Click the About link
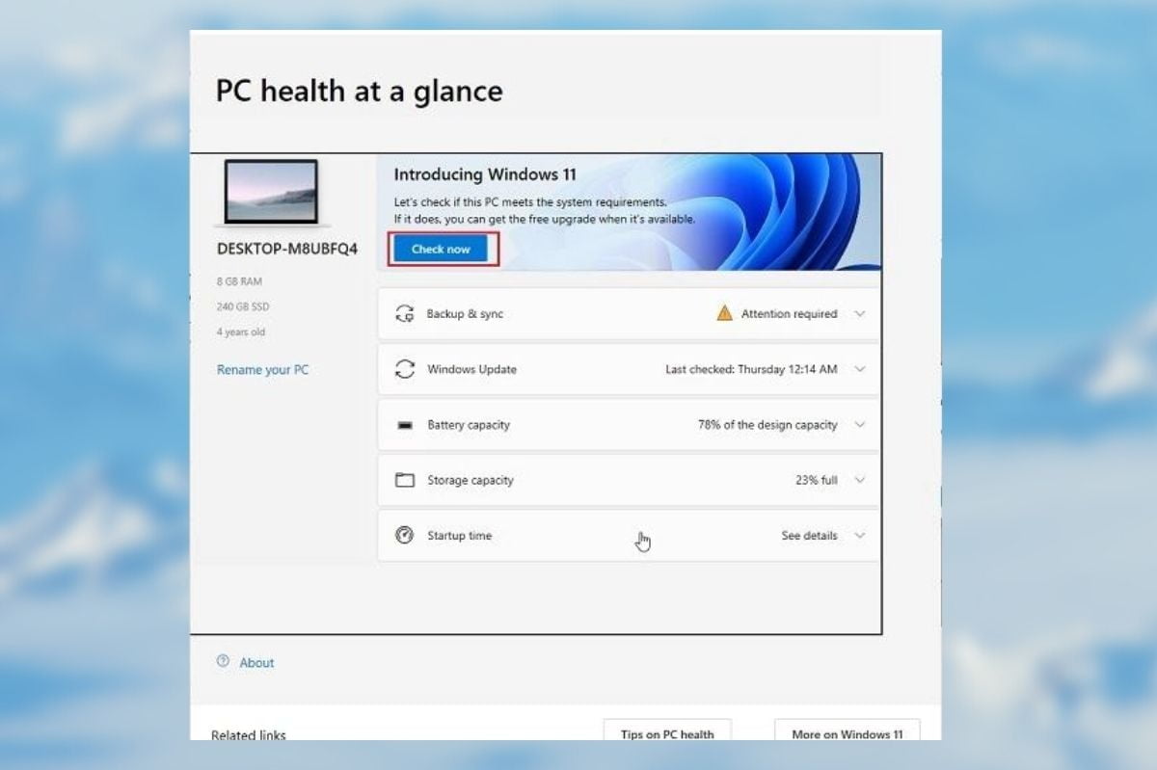The width and height of the screenshot is (1157, 770). (x=256, y=662)
